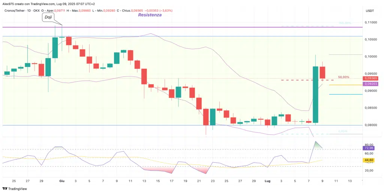Click the Resistenza text label
The height and width of the screenshot is (193, 384).
pos(150,15)
